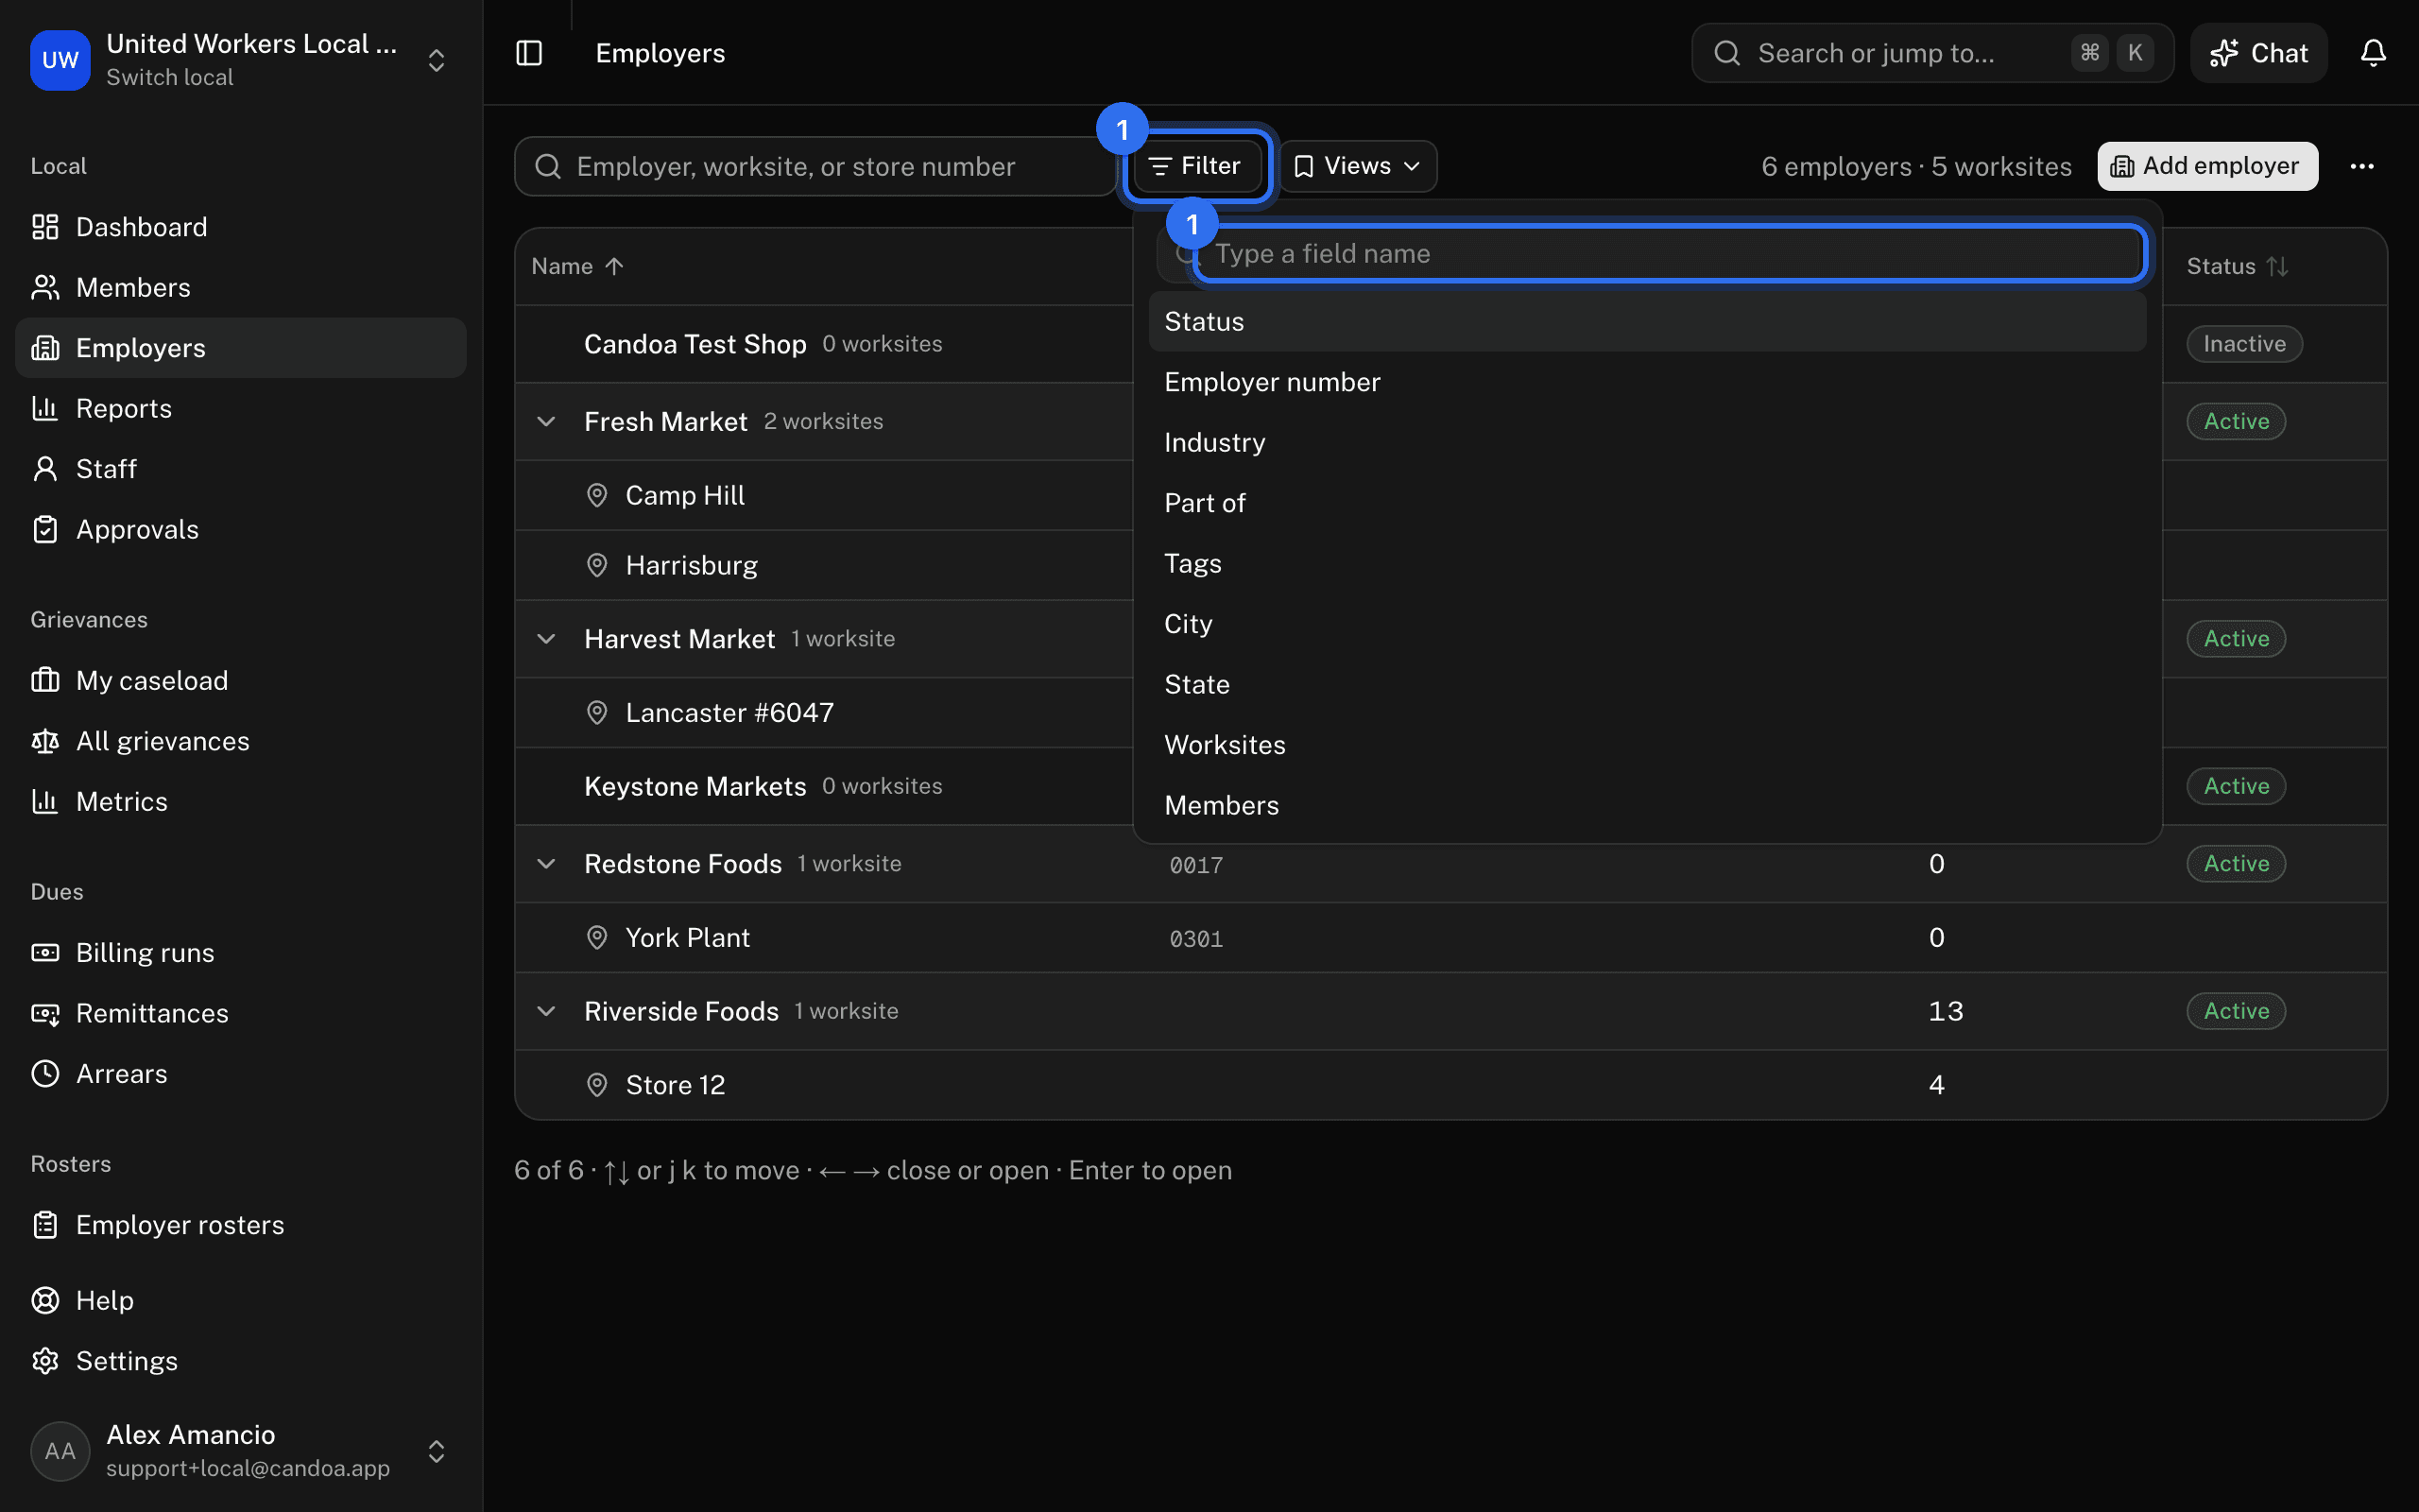The height and width of the screenshot is (1512, 2419).
Task: Collapse the Riverside Foods row
Action: click(x=546, y=1011)
